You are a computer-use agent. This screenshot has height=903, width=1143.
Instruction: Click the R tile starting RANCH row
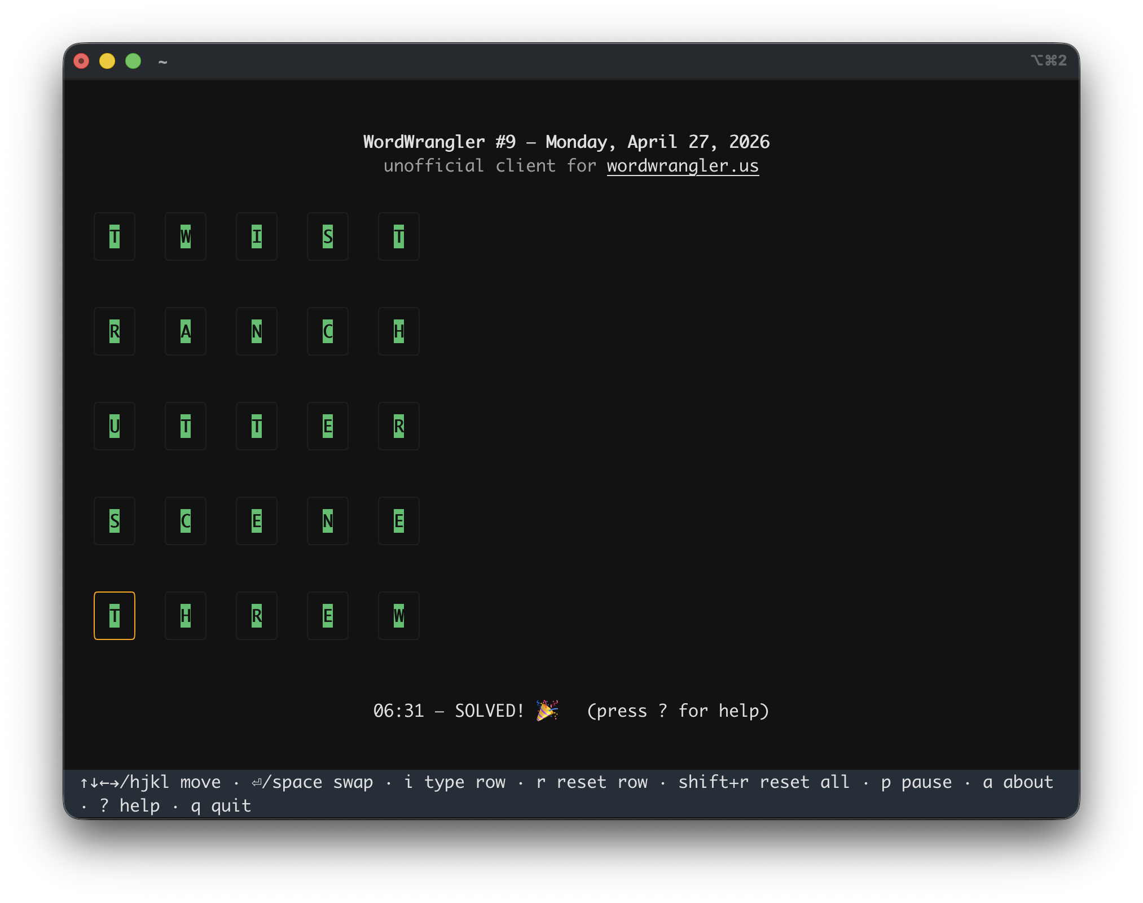point(115,331)
